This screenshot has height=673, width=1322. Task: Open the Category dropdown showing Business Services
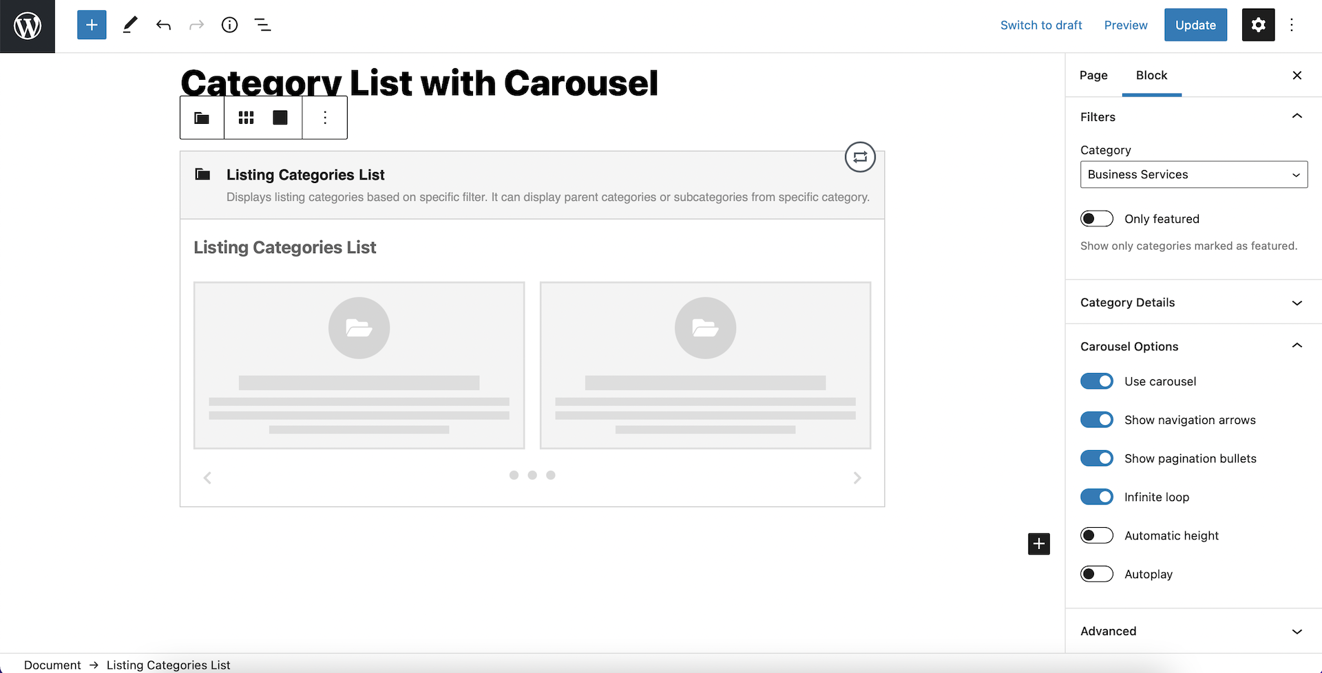[x=1193, y=175]
